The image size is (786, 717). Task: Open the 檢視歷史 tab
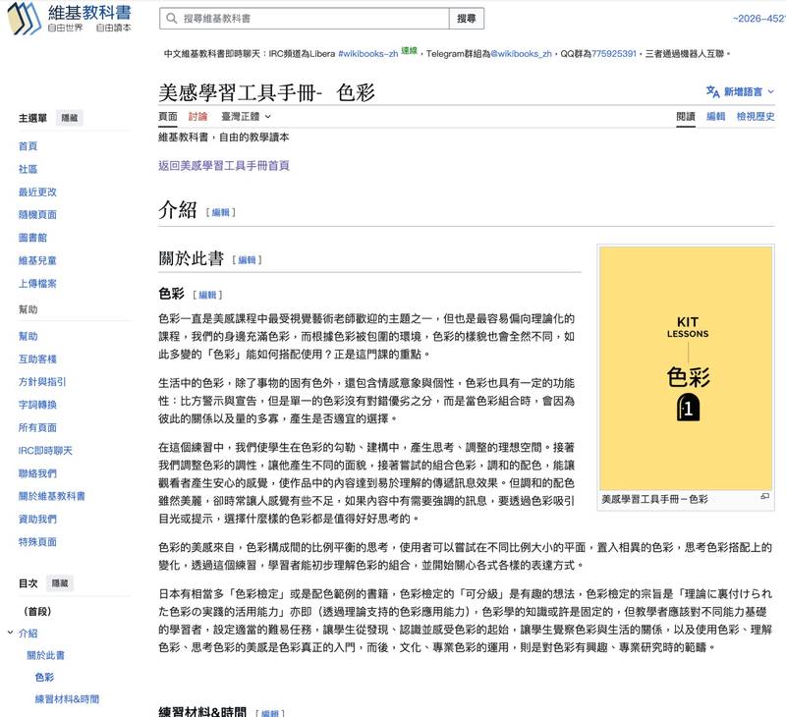point(756,117)
